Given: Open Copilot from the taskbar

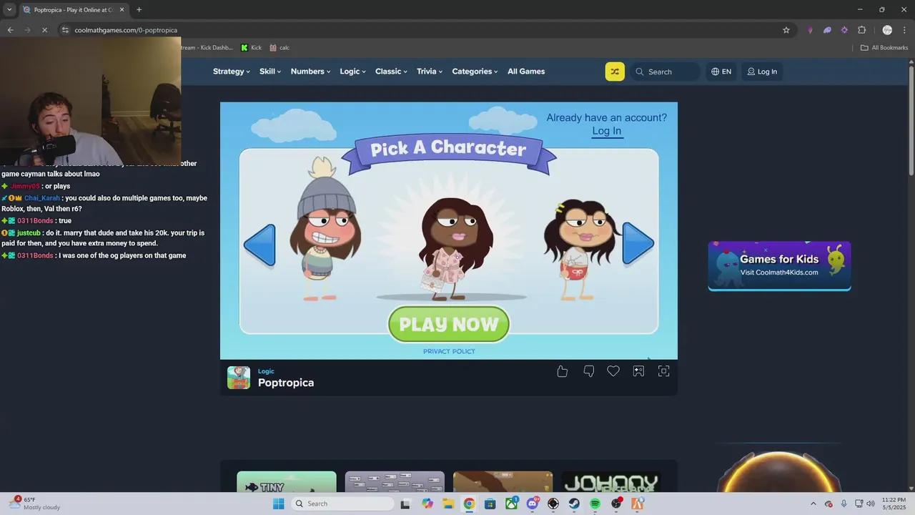Looking at the screenshot, I should click(x=427, y=504).
